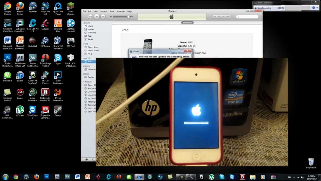321x181 pixels.
Task: Open Skype desktop shortcut
Action: tap(58, 59)
